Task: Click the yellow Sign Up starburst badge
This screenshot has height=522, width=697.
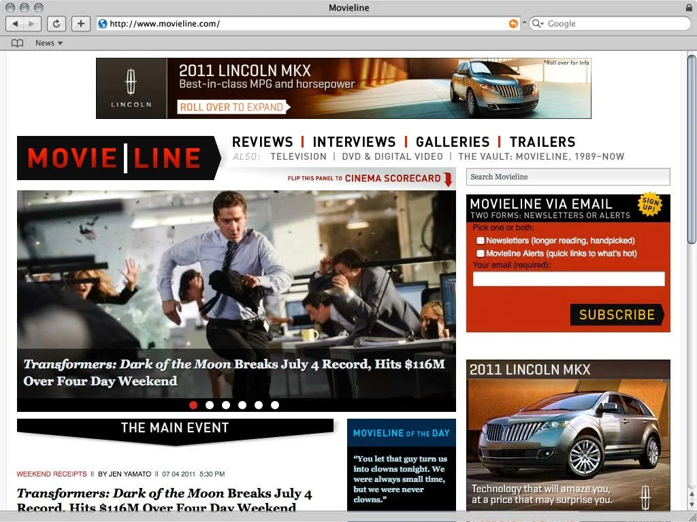Action: coord(650,204)
